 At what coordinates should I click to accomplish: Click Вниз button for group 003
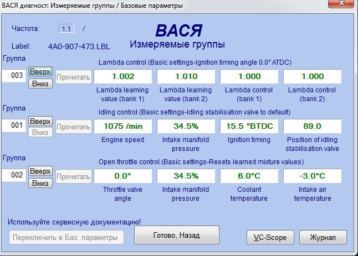tap(40, 83)
